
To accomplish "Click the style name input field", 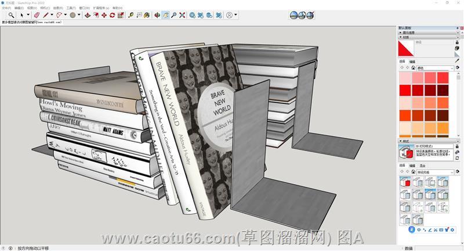I will pyautogui.click(x=434, y=146).
